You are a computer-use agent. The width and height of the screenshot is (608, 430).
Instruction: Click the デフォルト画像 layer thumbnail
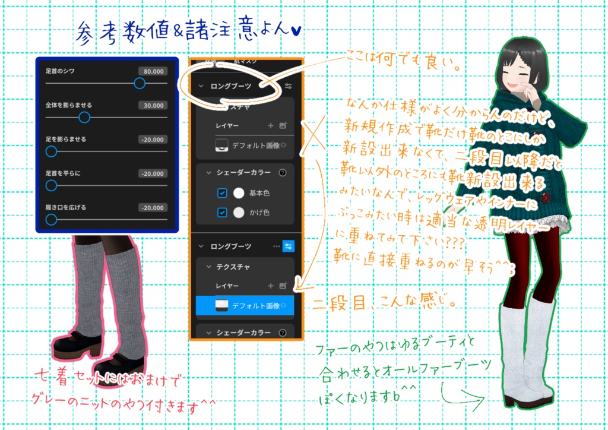pyautogui.click(x=221, y=305)
